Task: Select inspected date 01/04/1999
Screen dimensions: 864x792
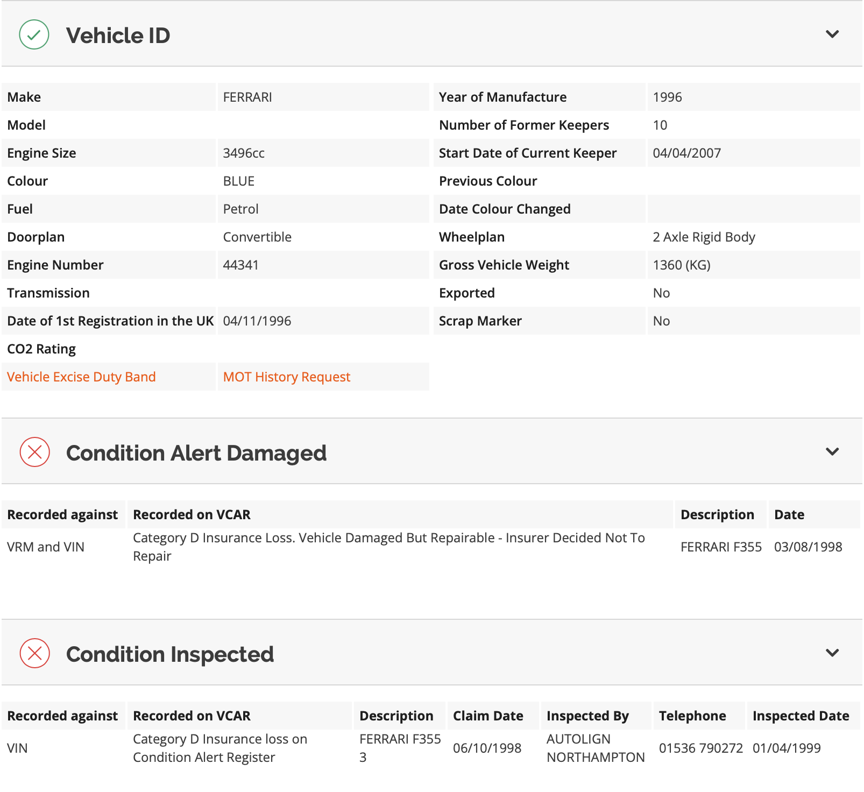Action: (x=787, y=748)
